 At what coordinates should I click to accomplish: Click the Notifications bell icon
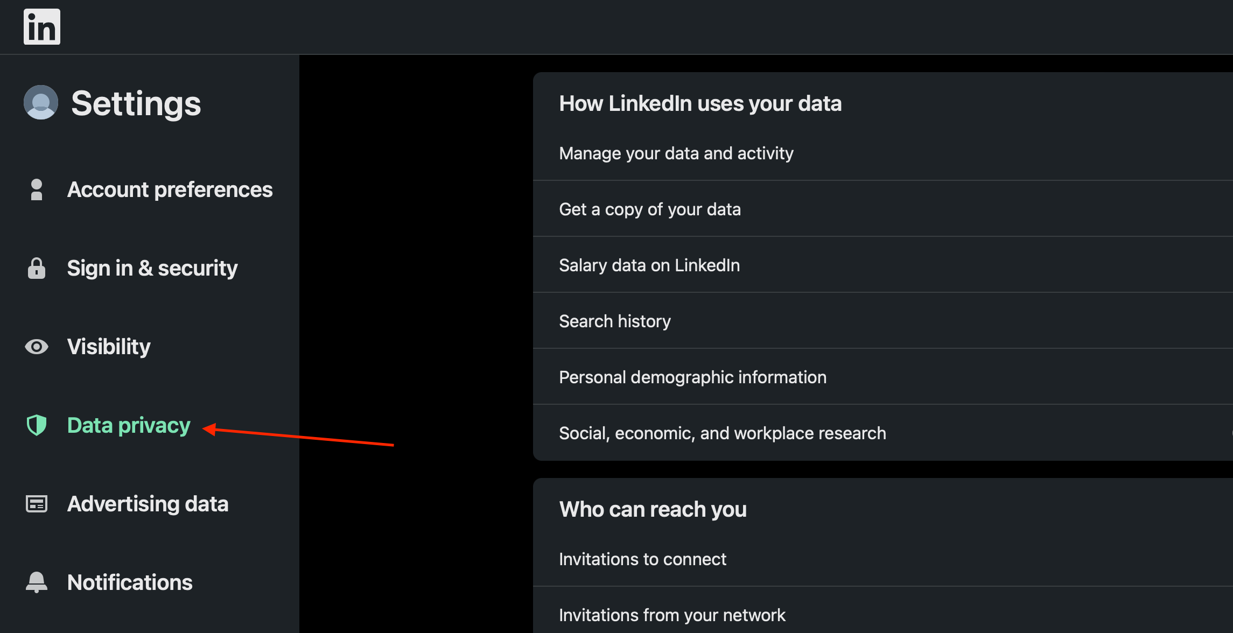37,582
